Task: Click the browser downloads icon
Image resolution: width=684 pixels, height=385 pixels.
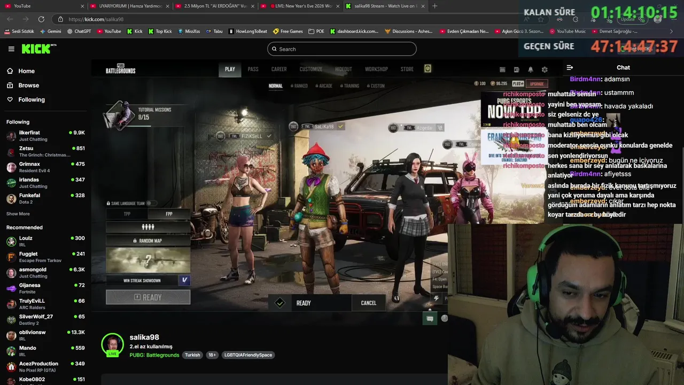Action: (x=610, y=19)
